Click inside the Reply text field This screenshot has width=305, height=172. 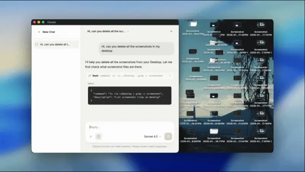pyautogui.click(x=126, y=127)
